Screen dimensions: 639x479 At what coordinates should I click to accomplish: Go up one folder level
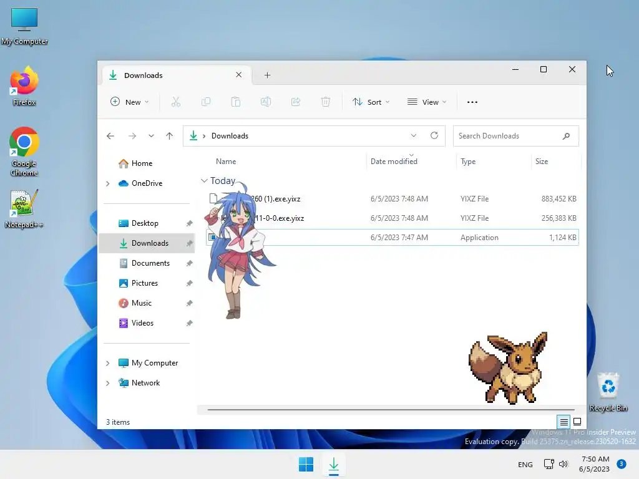point(170,136)
